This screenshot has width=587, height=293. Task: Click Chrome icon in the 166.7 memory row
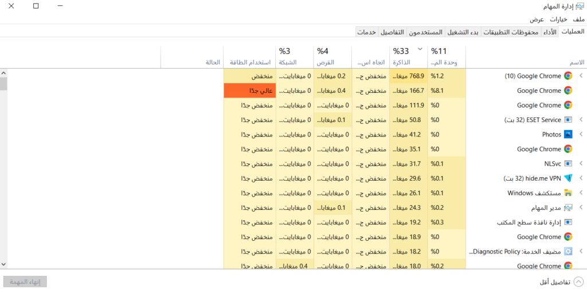coord(568,90)
